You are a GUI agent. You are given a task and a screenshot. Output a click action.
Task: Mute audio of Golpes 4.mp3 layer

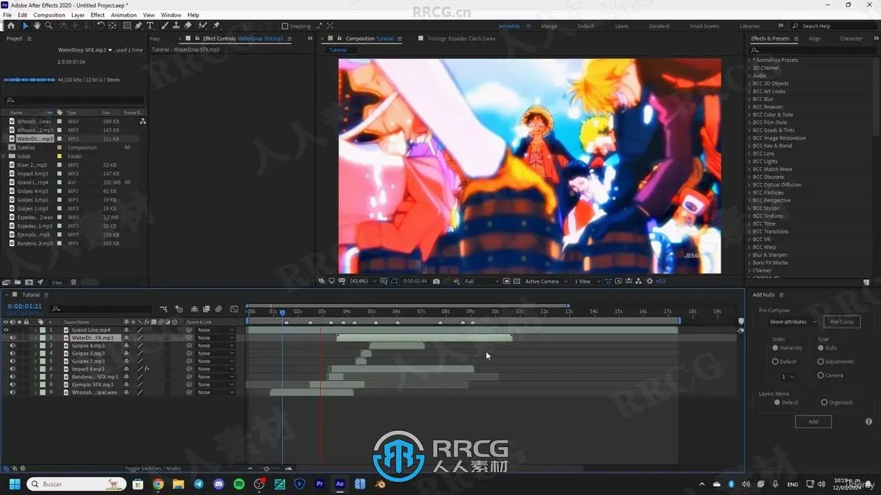(x=12, y=346)
